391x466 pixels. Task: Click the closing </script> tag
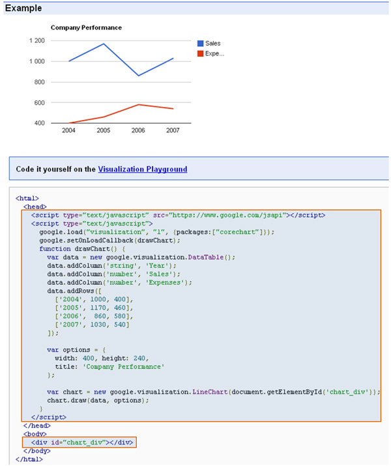49,417
